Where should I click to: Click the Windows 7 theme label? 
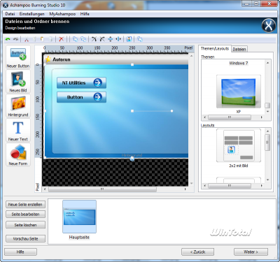point(239,63)
